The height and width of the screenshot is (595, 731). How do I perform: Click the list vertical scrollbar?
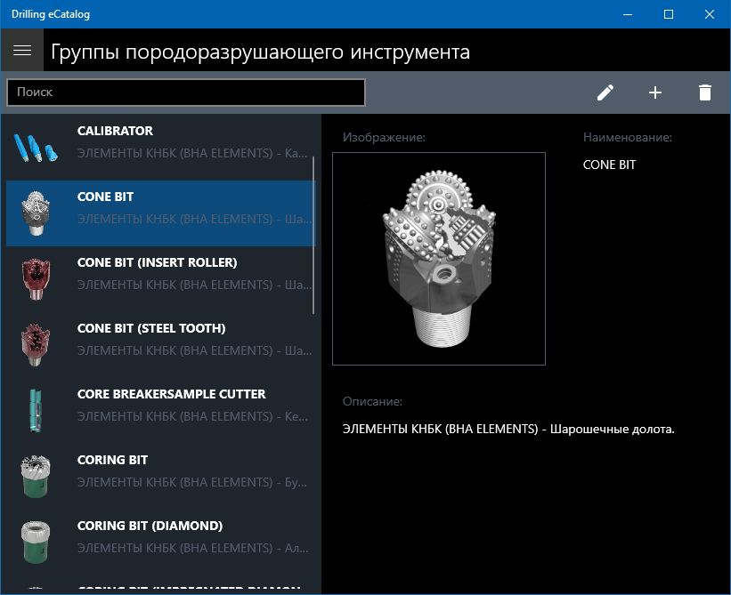coord(313,235)
